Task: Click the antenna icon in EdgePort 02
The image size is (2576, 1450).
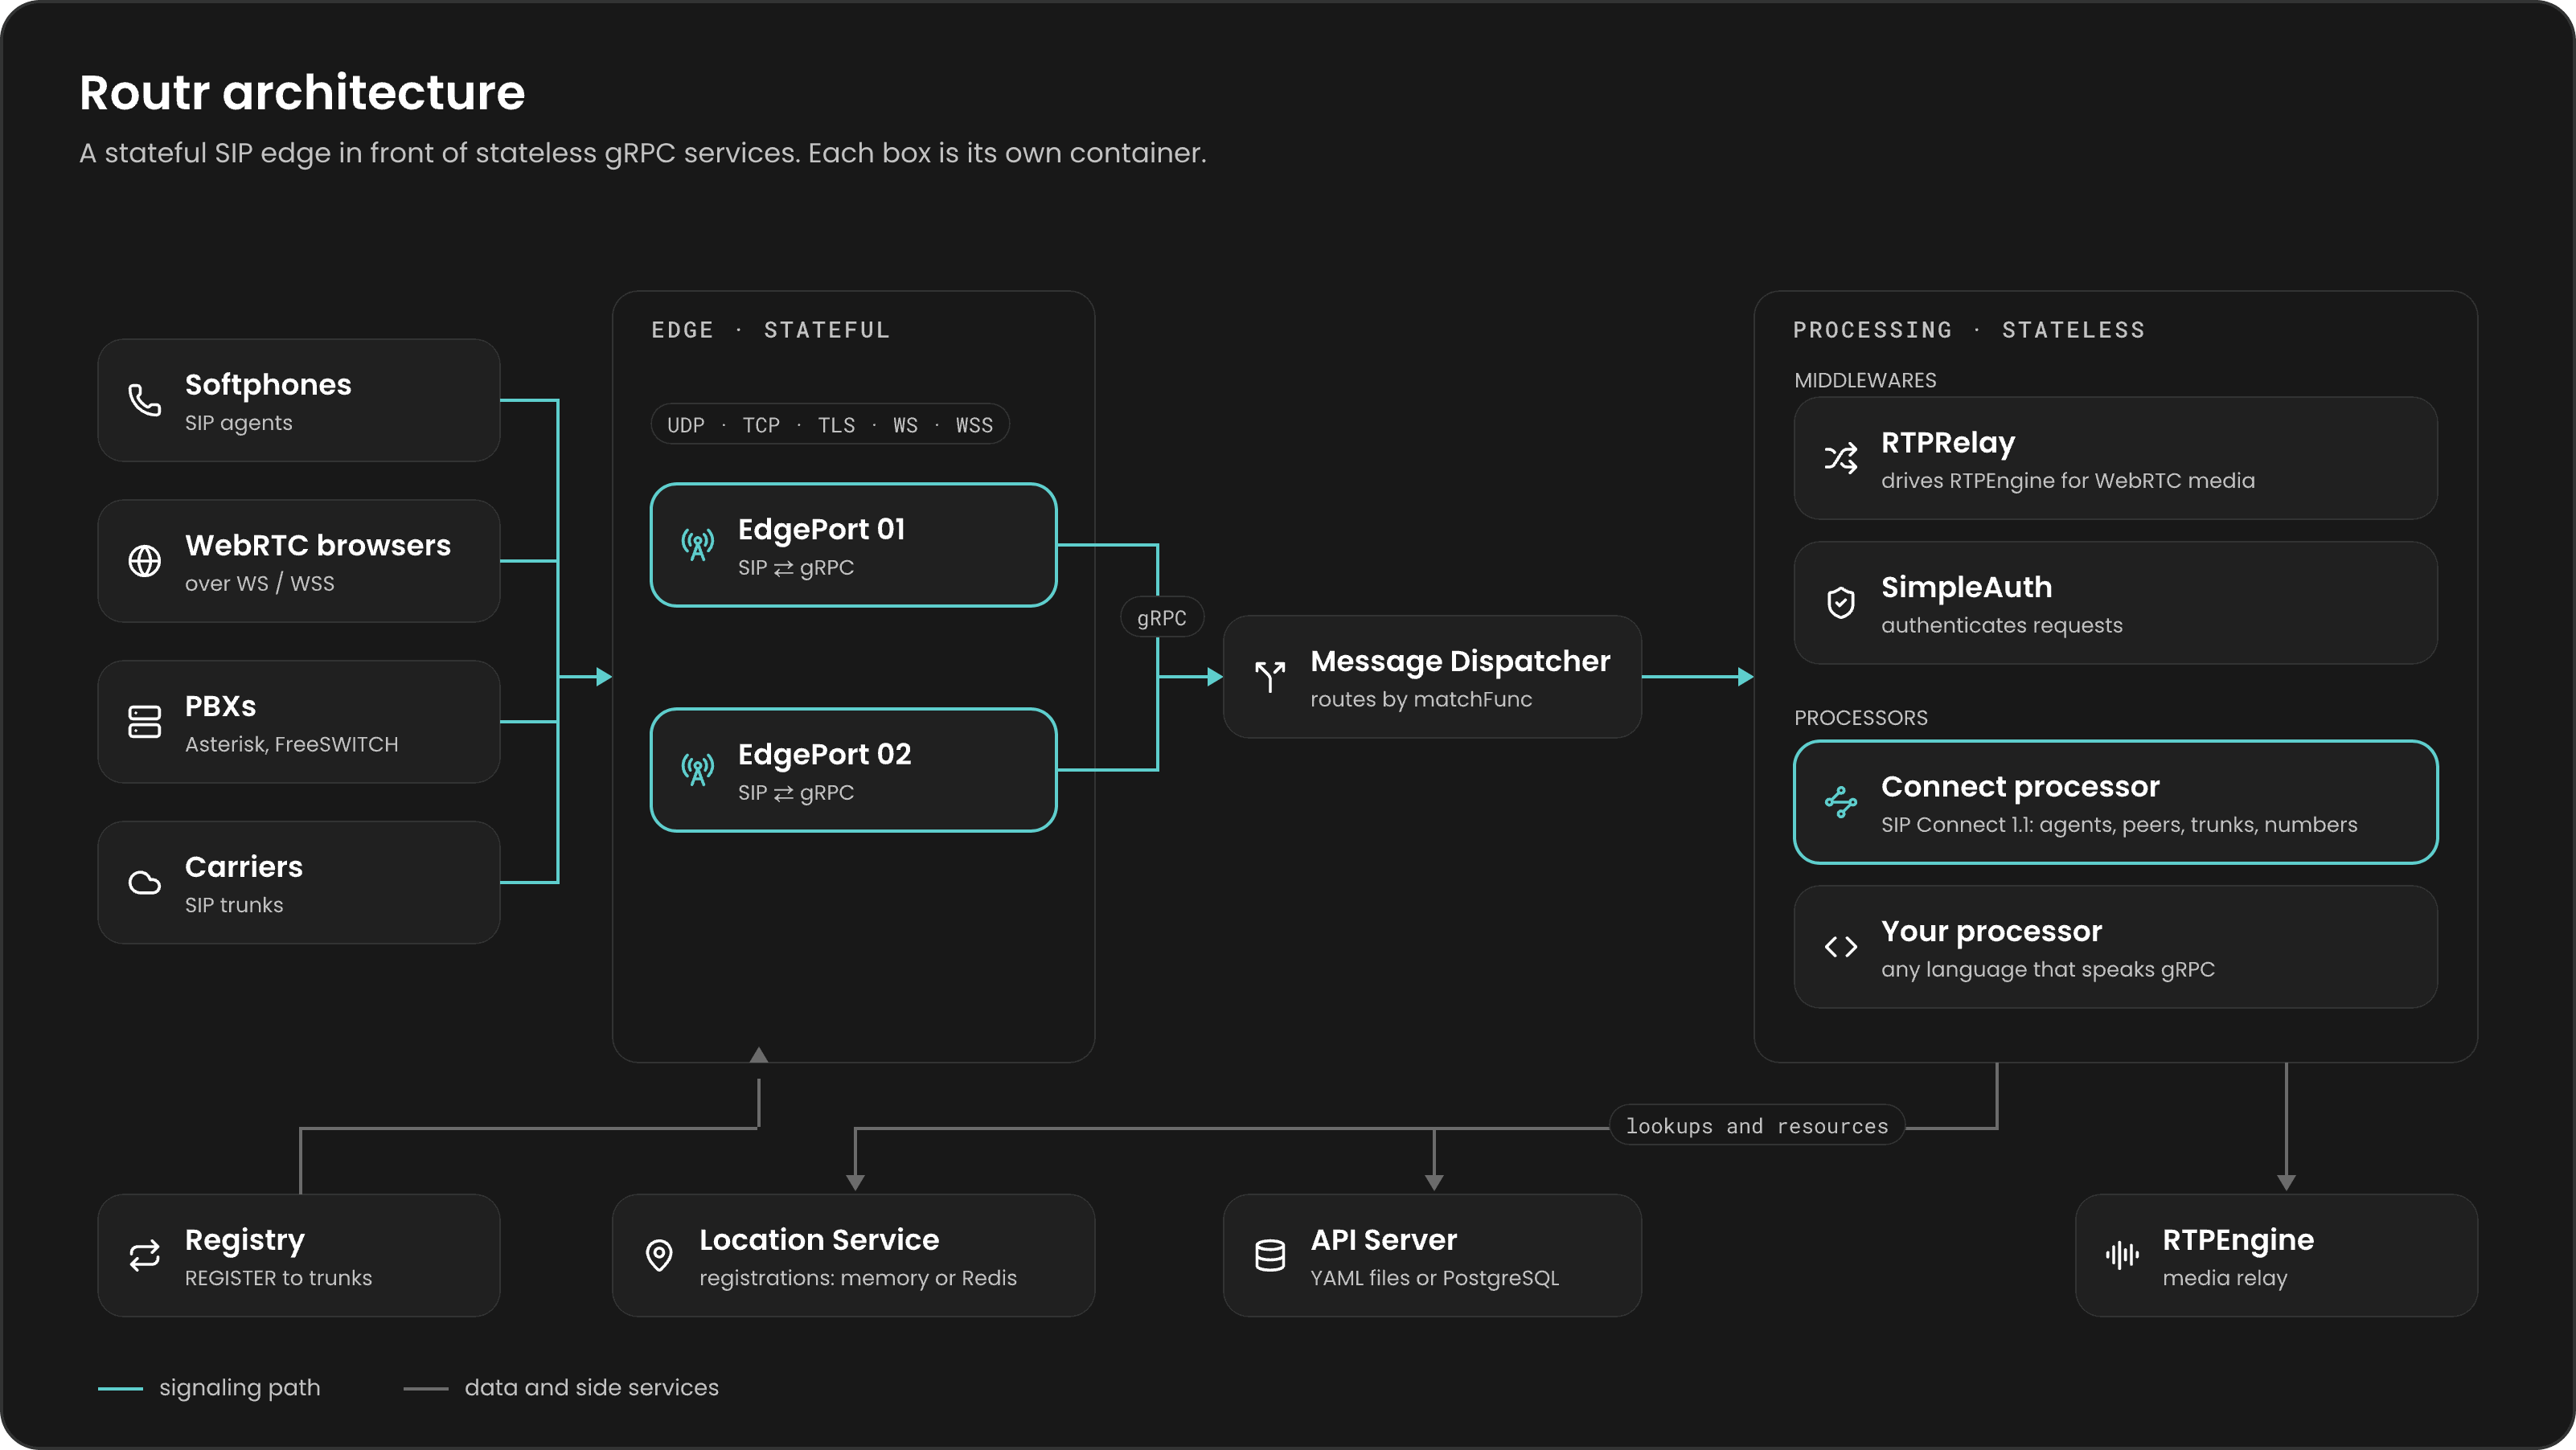Action: coord(698,770)
